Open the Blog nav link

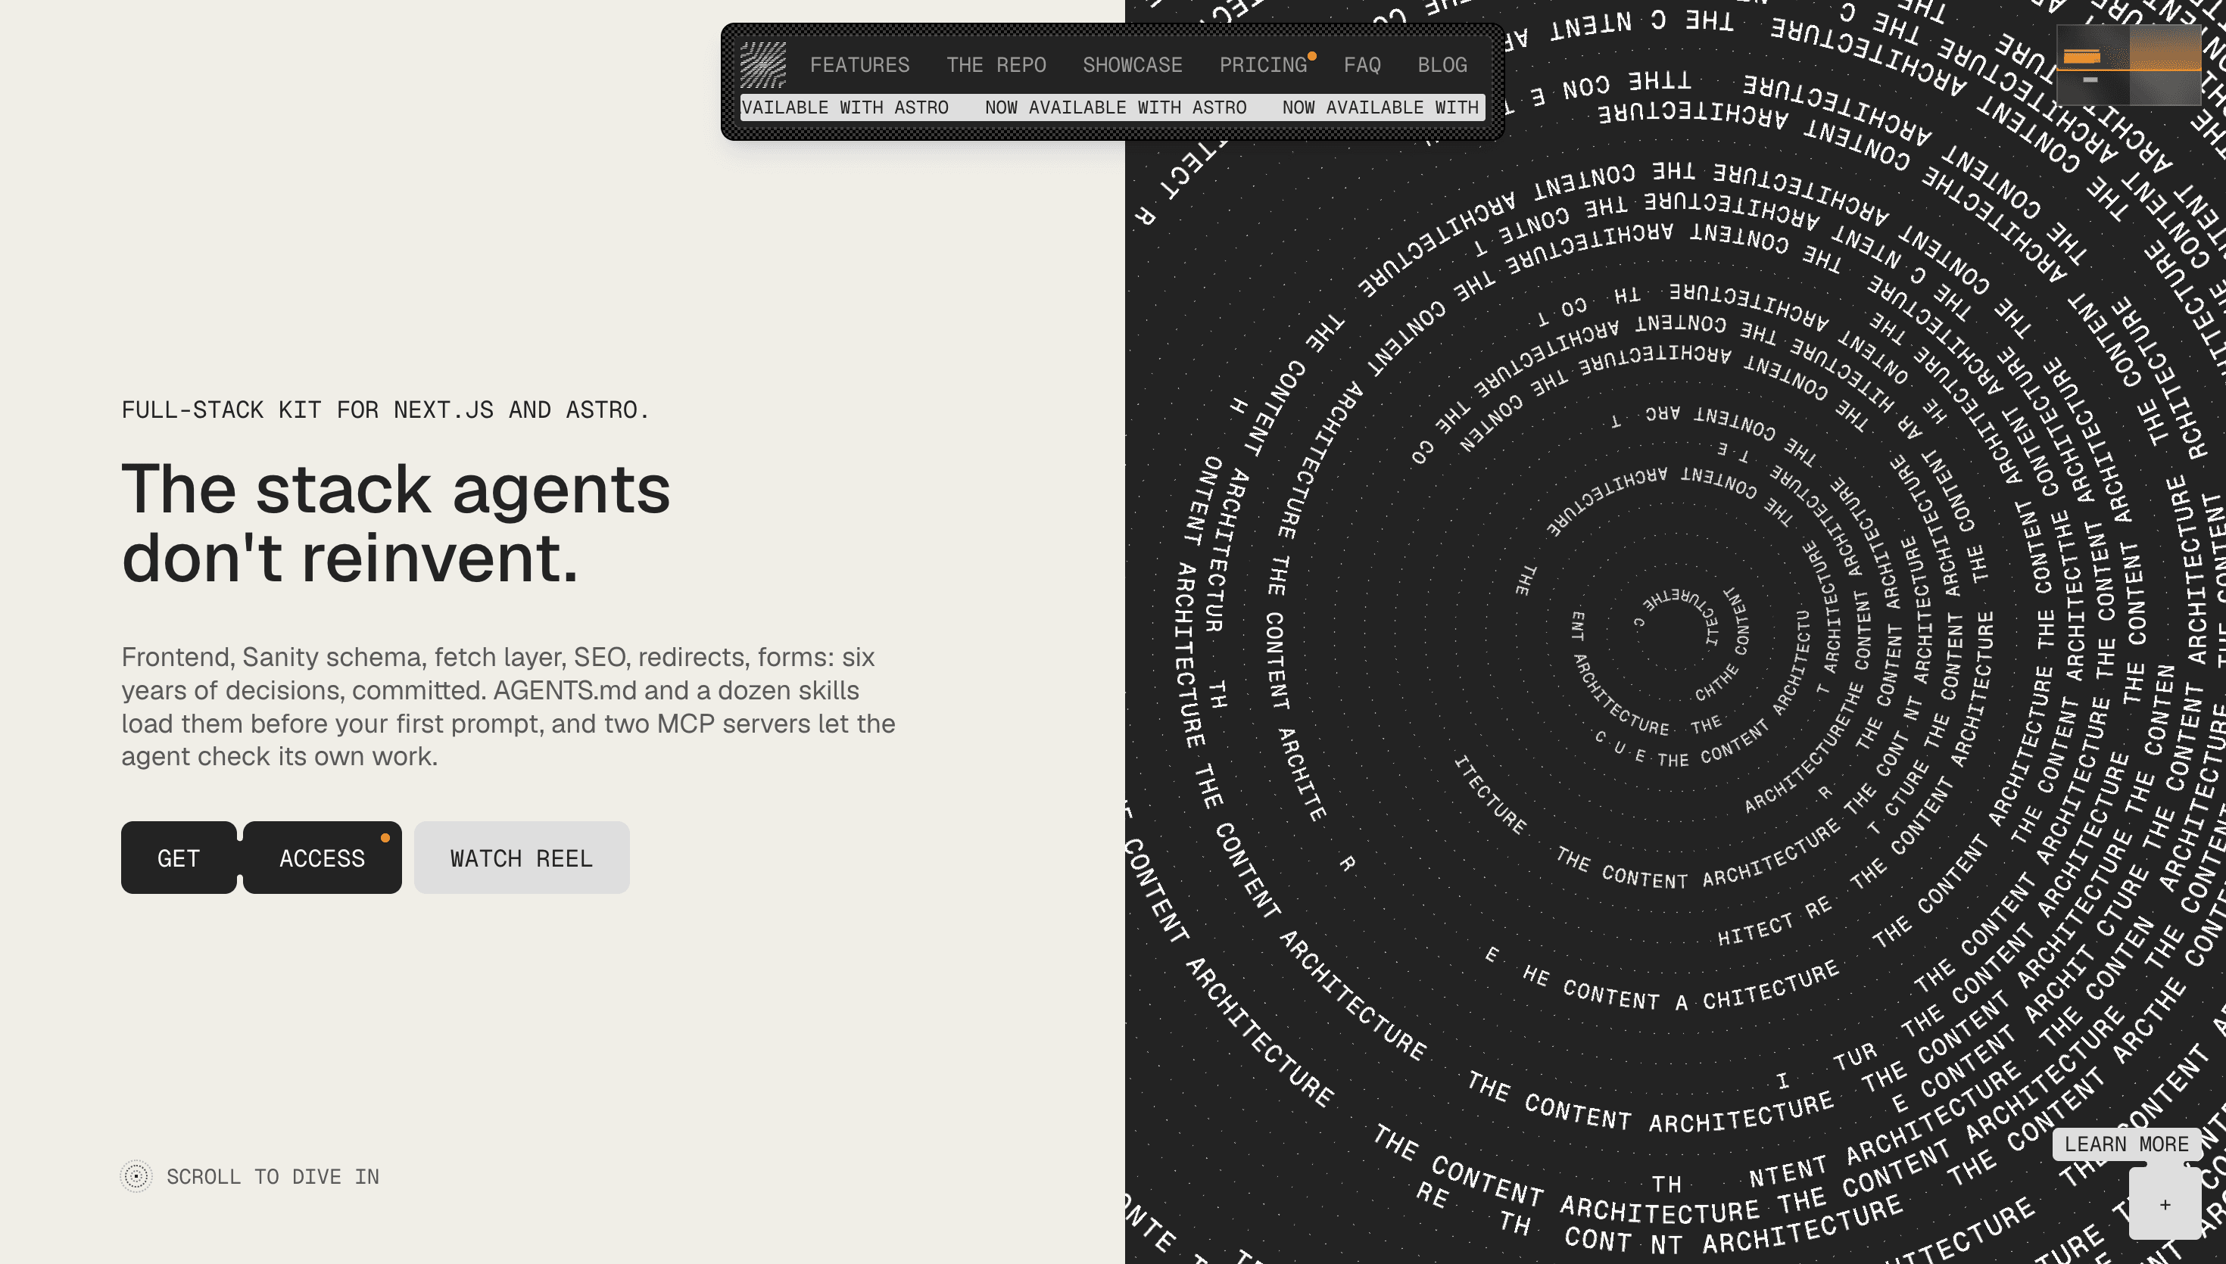[1442, 65]
